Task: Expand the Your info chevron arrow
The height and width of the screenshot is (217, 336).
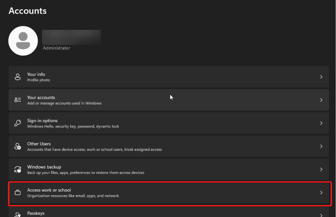Action: coord(321,77)
